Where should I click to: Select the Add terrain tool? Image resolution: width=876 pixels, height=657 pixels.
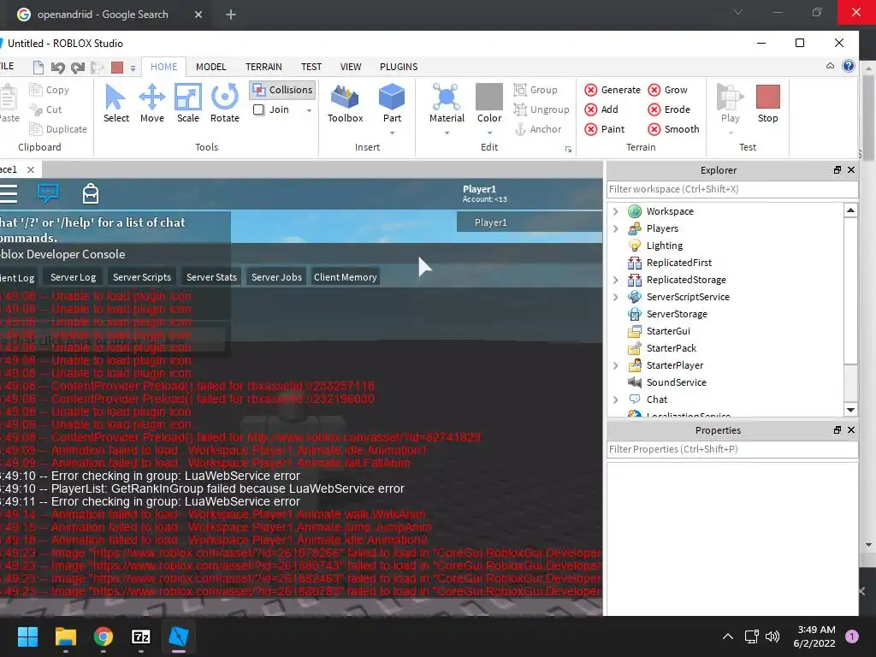601,109
